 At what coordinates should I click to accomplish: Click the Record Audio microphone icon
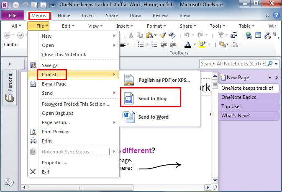coord(267,35)
